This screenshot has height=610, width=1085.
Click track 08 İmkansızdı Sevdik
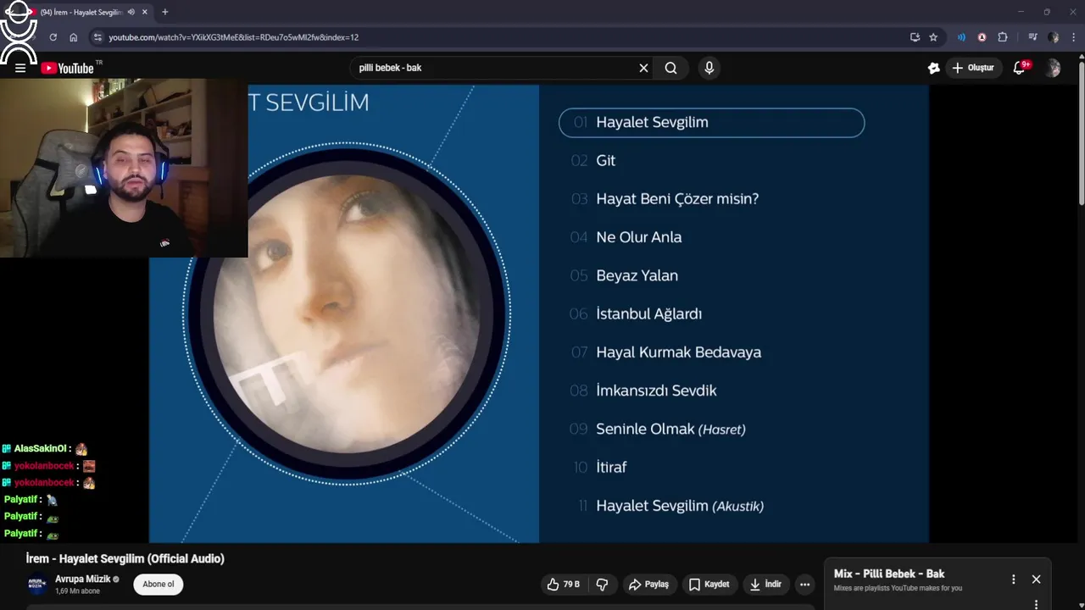(643, 391)
